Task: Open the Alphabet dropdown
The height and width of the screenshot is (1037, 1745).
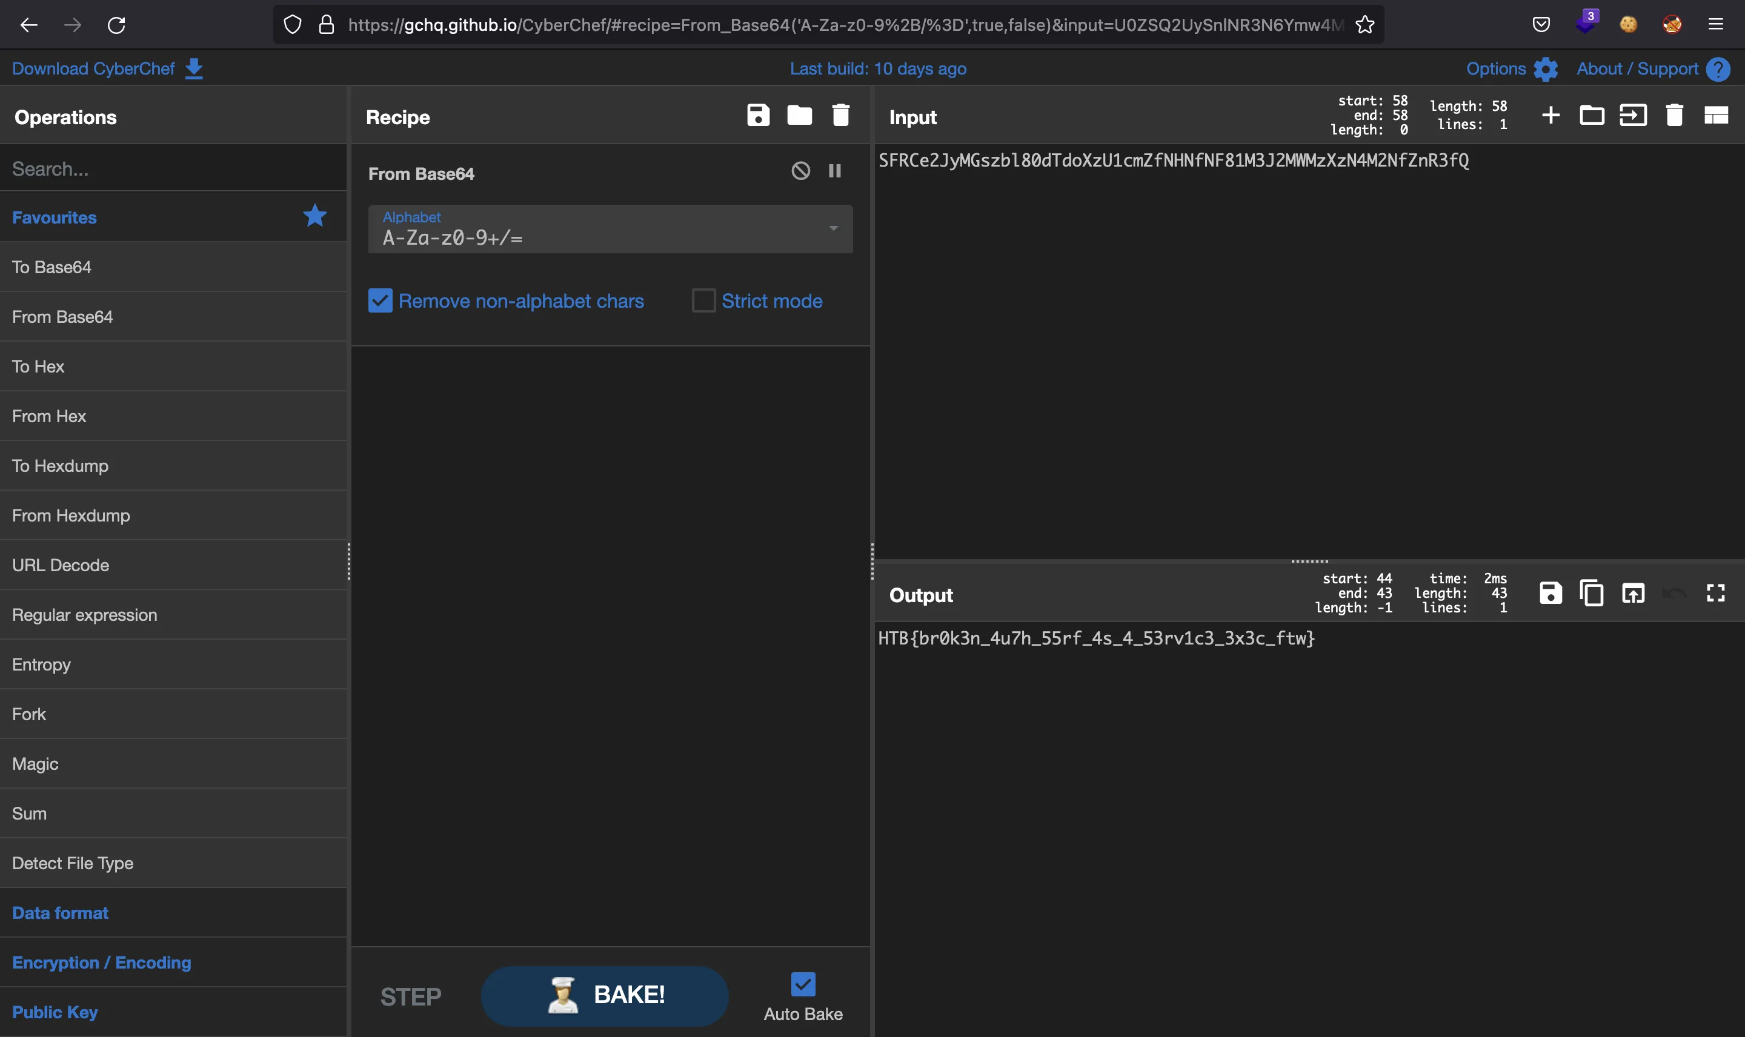Action: coord(610,229)
